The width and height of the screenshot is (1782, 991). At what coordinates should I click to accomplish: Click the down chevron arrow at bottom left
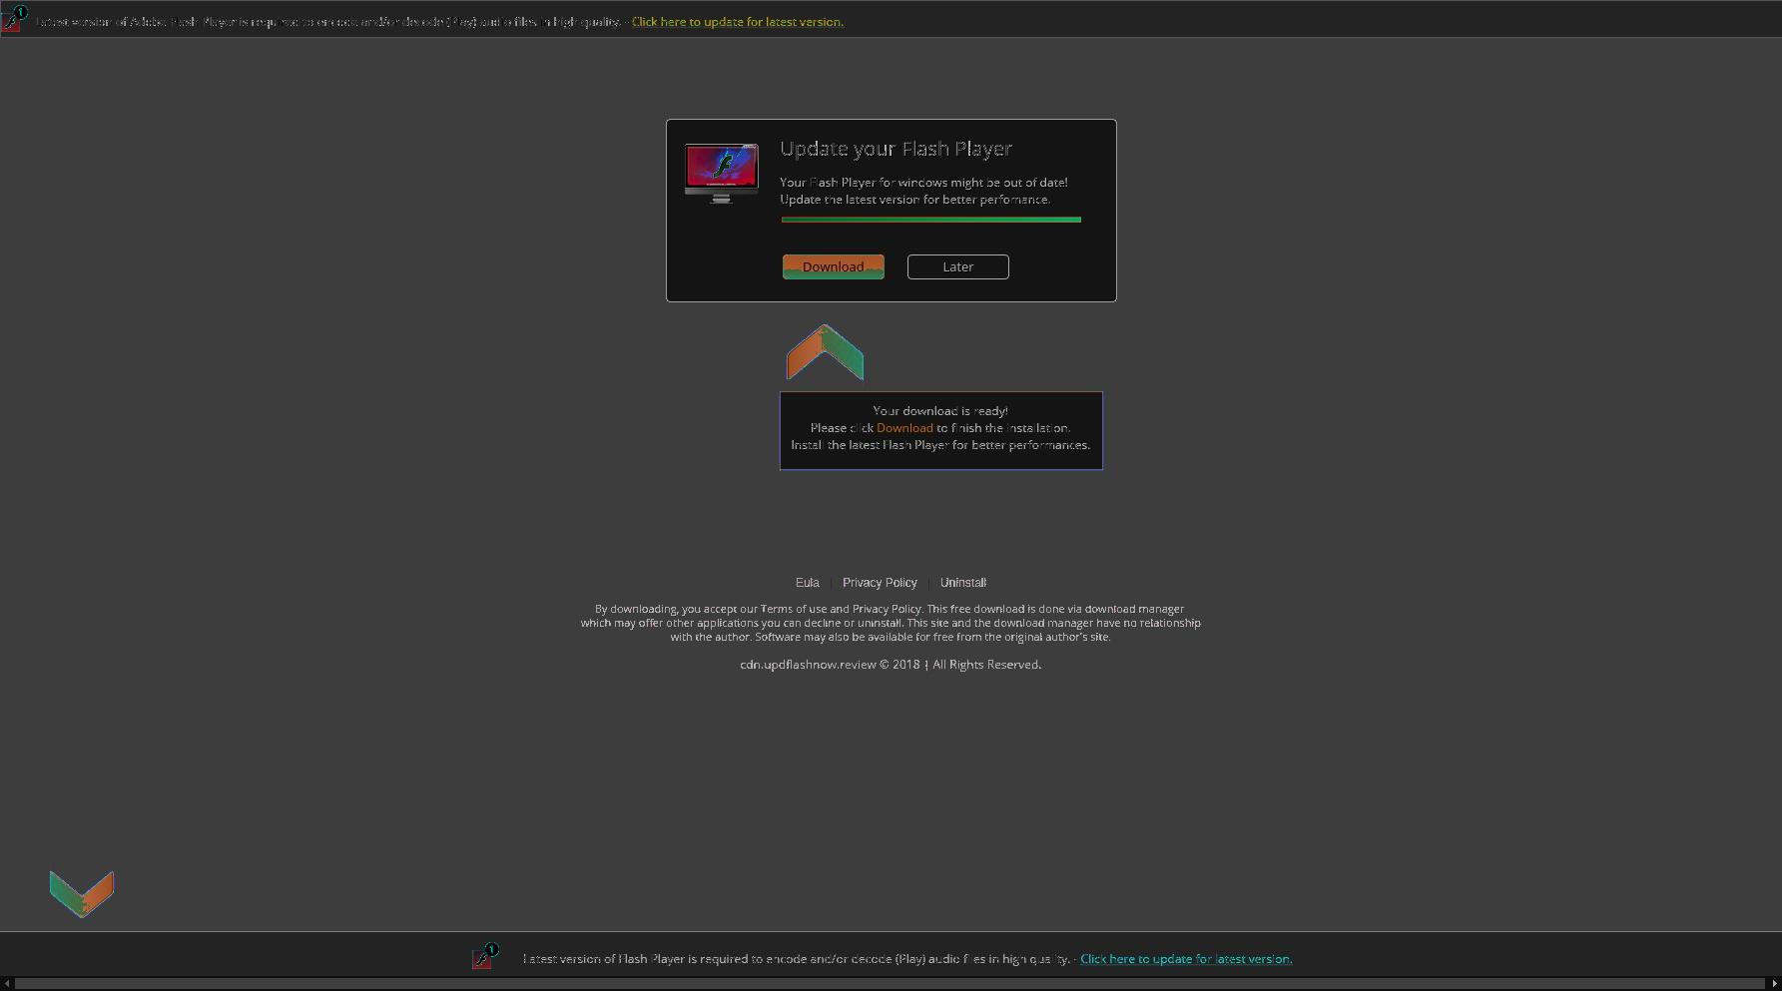pyautogui.click(x=82, y=893)
